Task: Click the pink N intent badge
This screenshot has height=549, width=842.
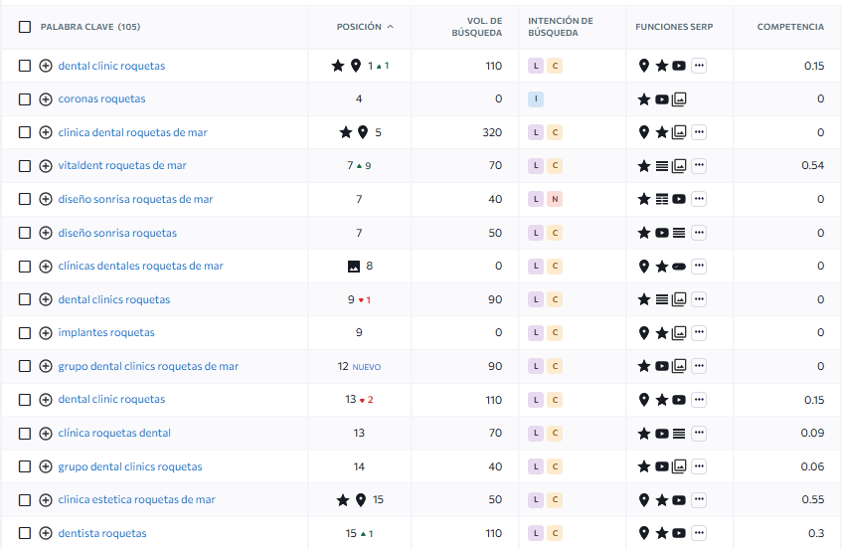Action: click(x=555, y=200)
